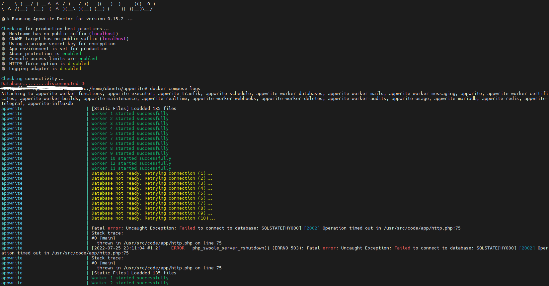Click wrapped line 'ation timed out in /usr/src/code/app/http.php:75'
Screen dimensions: 549x286
[65, 253]
